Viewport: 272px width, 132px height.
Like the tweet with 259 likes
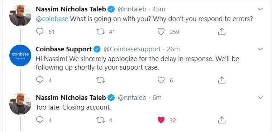(161, 32)
